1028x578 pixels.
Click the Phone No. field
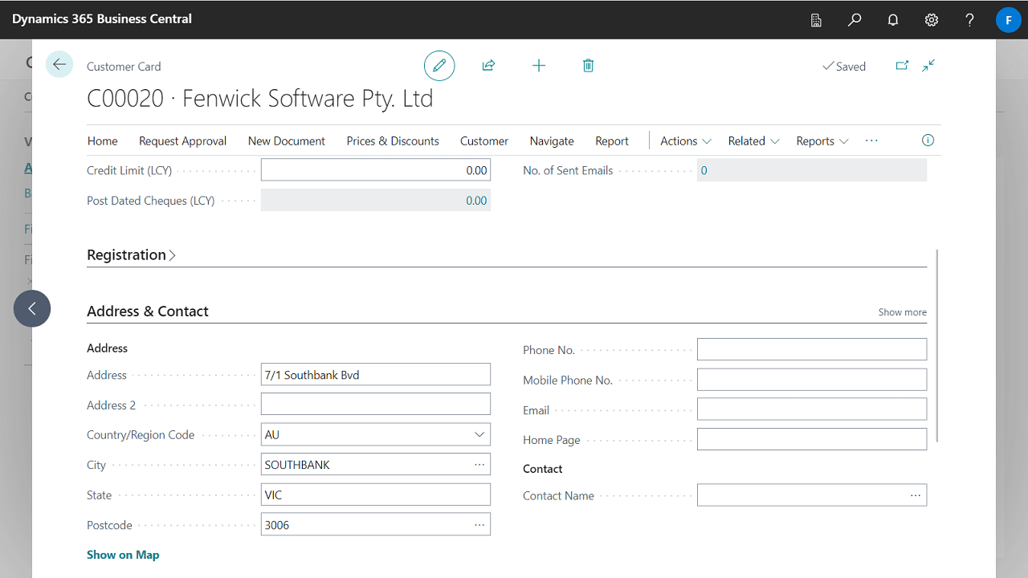pos(812,349)
